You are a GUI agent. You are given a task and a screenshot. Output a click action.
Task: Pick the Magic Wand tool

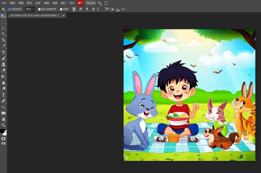4,34
